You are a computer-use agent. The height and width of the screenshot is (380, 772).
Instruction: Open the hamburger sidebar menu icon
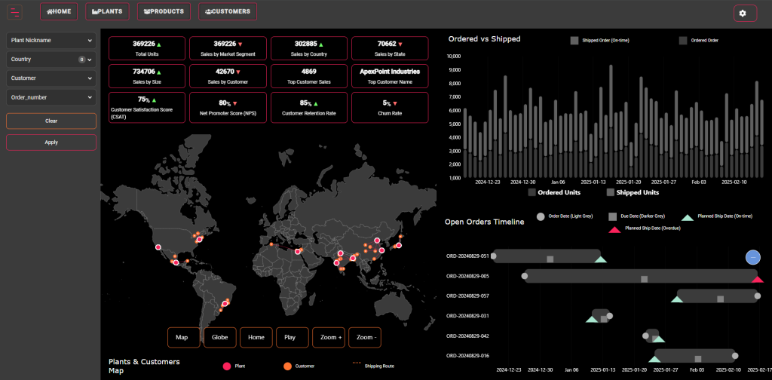[x=15, y=12]
